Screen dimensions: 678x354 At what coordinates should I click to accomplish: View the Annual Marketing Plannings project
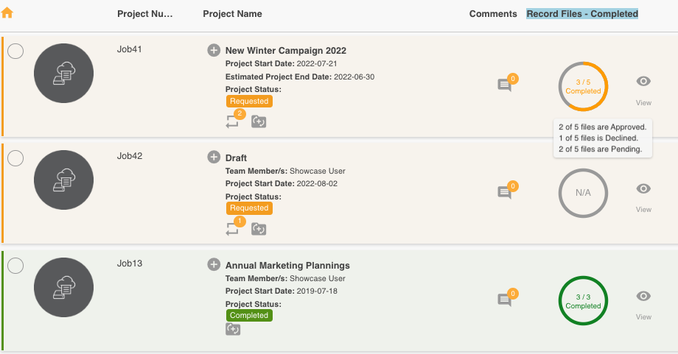[x=643, y=296]
